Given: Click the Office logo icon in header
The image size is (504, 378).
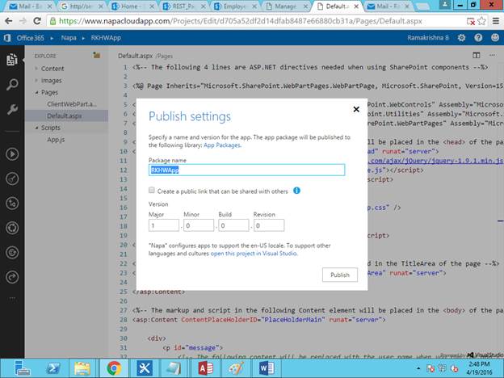Looking at the screenshot, I should pyautogui.click(x=7, y=38).
